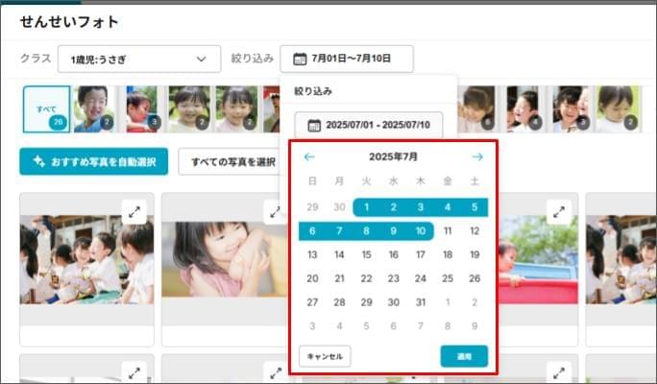Filter by first child face thumbnail

pyautogui.click(x=93, y=109)
